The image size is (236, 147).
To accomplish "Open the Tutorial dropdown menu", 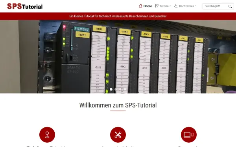I will 163,6.
